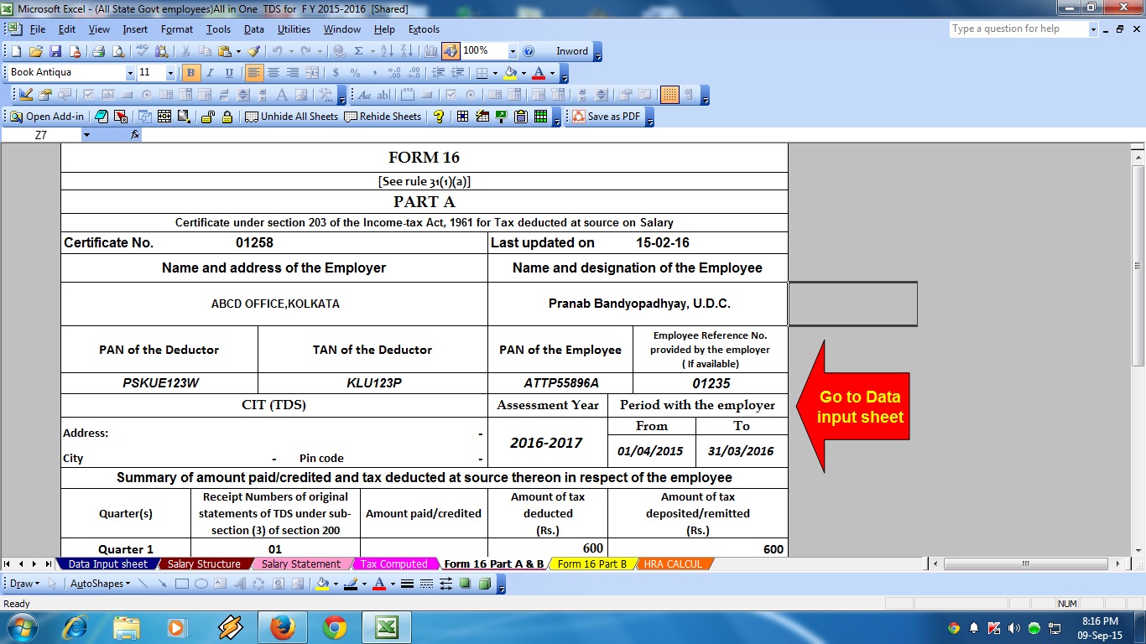The image size is (1146, 644).
Task: Click the Open folder icon
Action: [35, 51]
